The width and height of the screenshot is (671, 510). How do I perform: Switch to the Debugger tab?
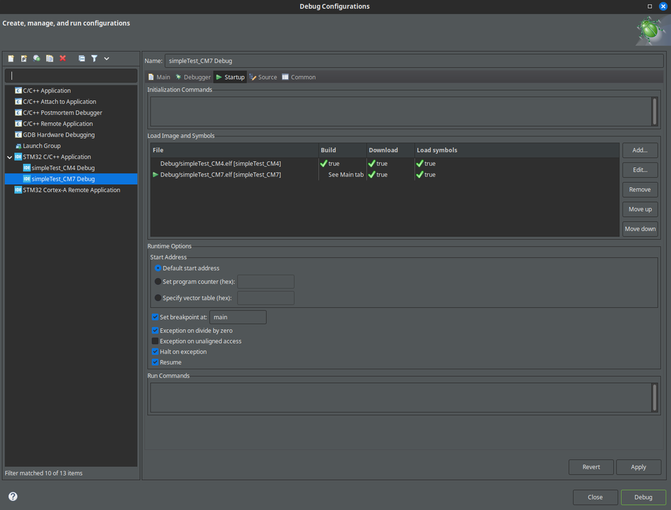(193, 77)
